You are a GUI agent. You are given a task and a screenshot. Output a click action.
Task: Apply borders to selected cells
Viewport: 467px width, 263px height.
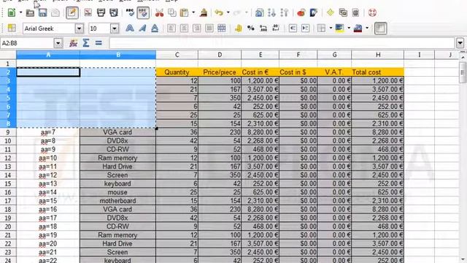point(321,28)
